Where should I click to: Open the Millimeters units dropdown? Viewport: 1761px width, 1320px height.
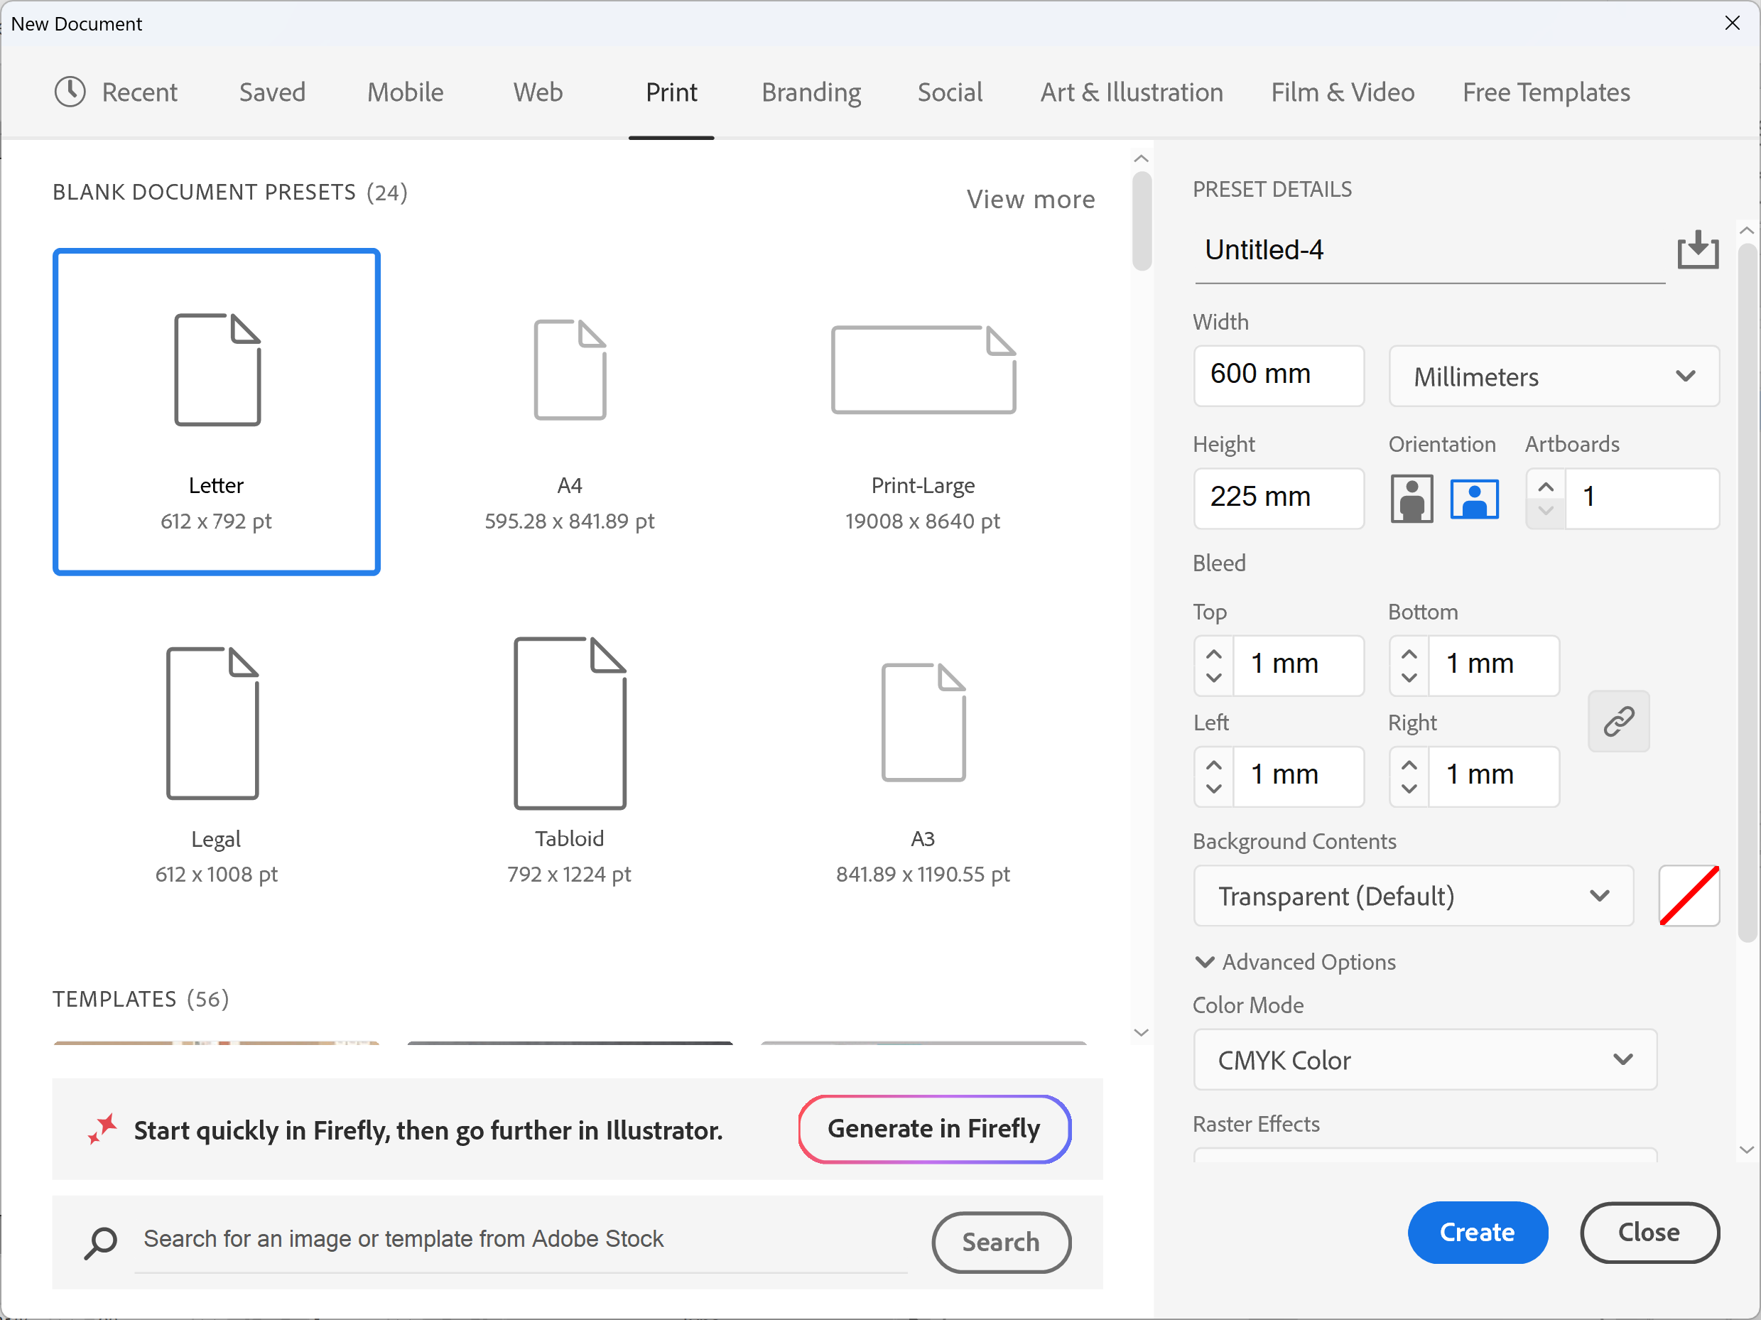pos(1554,376)
